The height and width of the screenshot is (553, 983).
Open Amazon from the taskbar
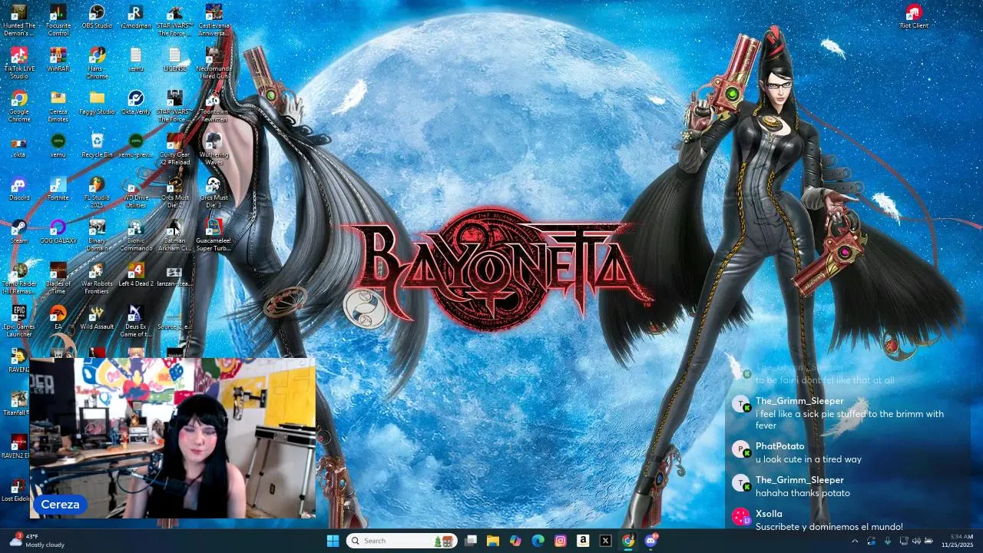tap(583, 541)
